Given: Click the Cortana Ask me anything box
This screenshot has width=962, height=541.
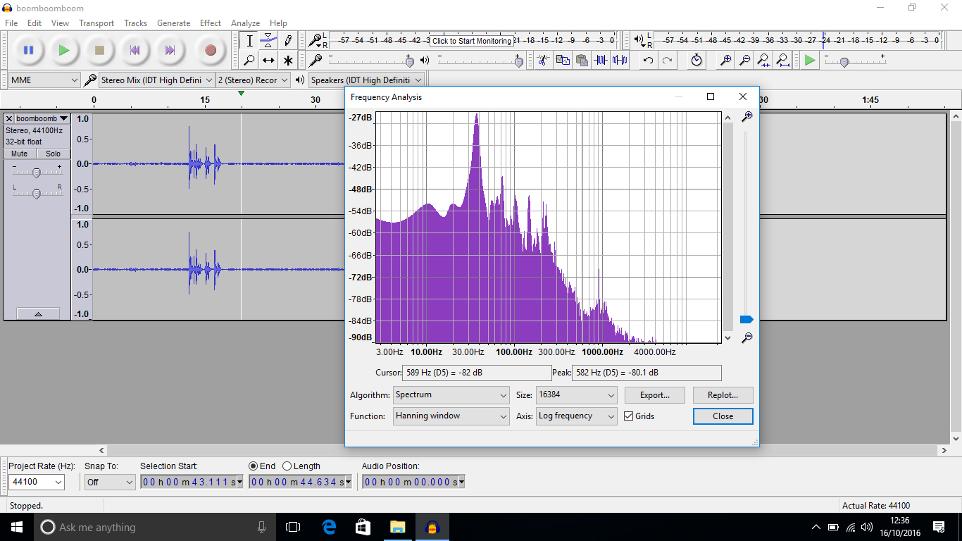Looking at the screenshot, I should coord(155,527).
